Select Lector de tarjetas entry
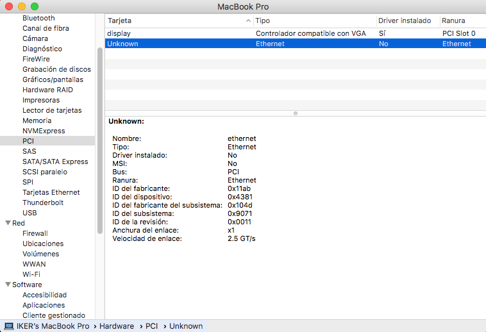486x332 pixels. click(x=52, y=110)
